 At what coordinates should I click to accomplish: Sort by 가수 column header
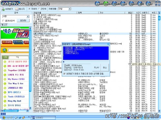pos(112,13)
